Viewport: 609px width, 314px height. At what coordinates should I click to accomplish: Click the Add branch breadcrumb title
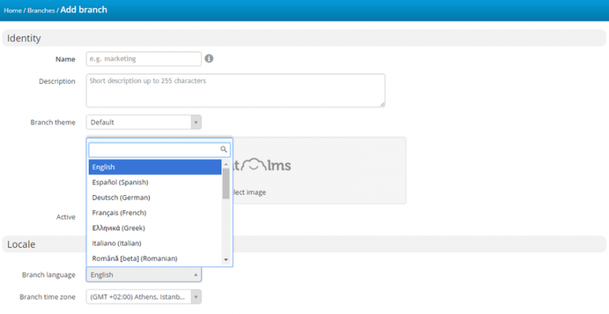coord(84,10)
